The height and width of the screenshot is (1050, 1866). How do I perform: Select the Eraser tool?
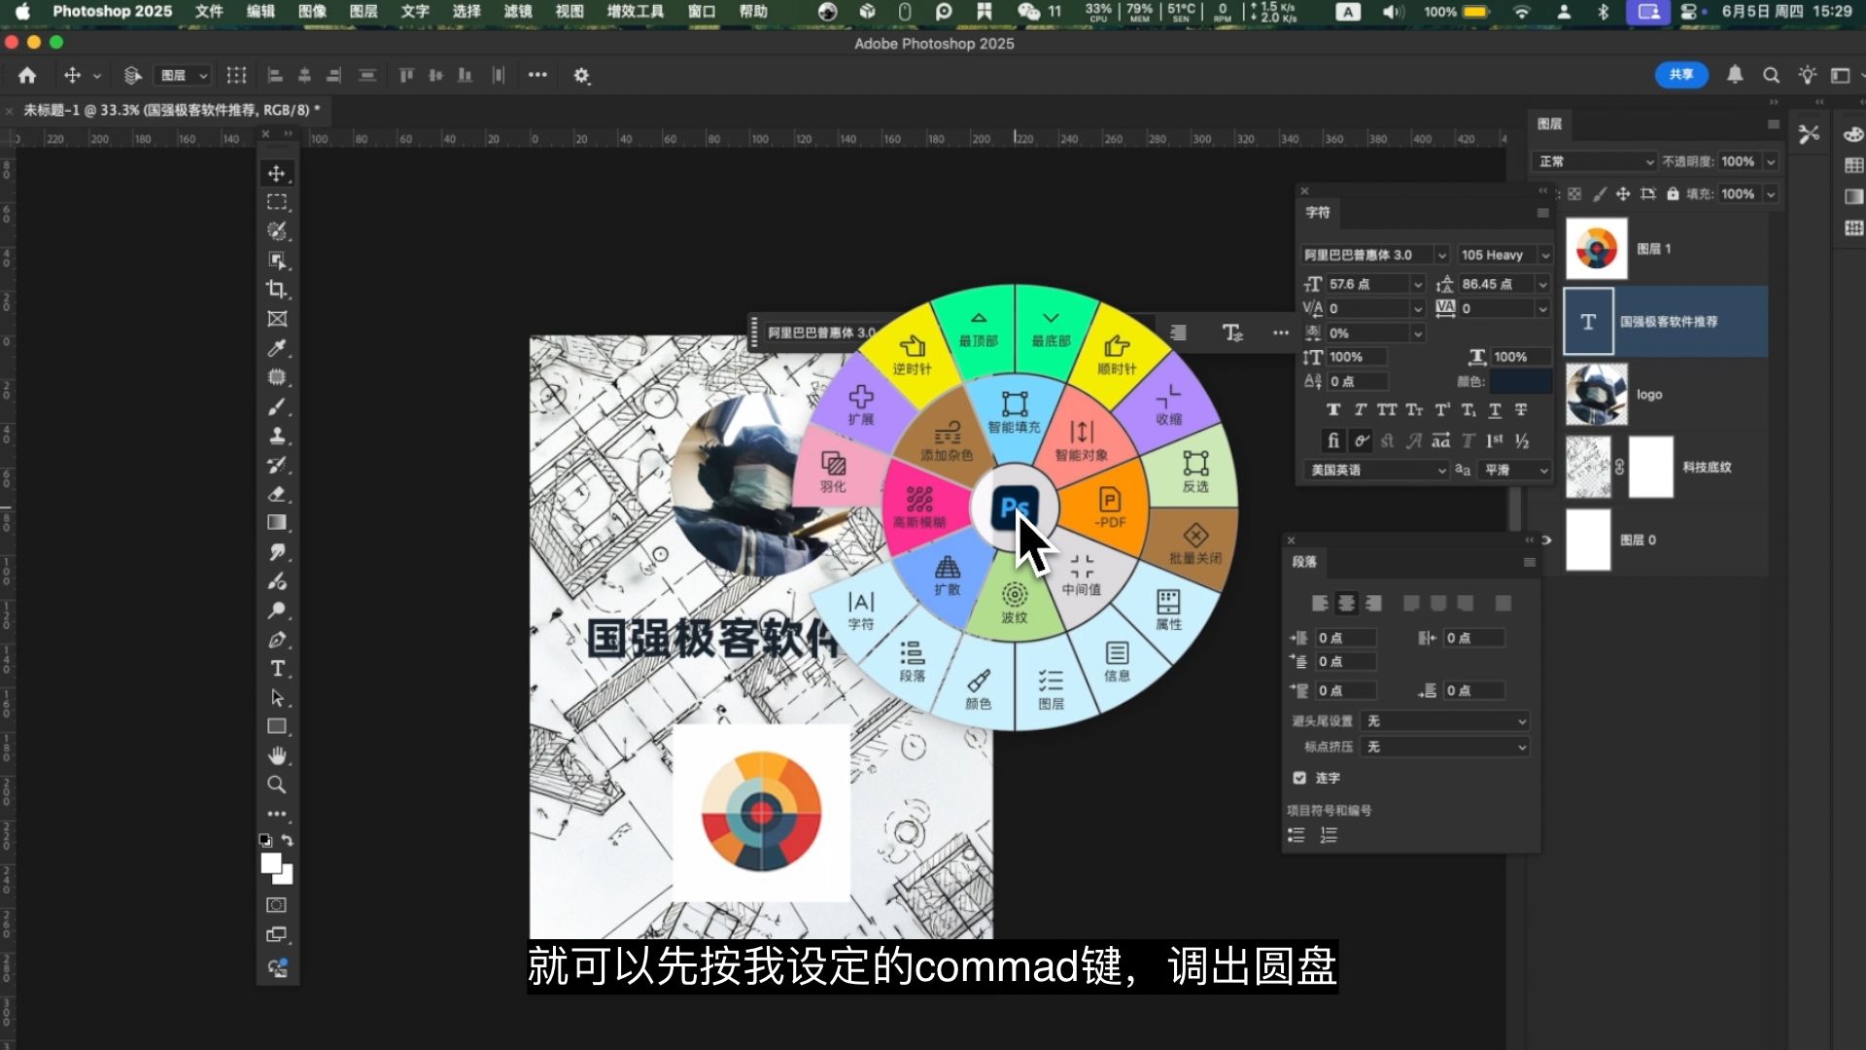[277, 494]
